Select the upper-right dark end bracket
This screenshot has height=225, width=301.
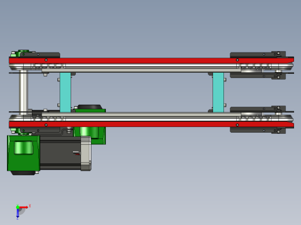click(258, 55)
